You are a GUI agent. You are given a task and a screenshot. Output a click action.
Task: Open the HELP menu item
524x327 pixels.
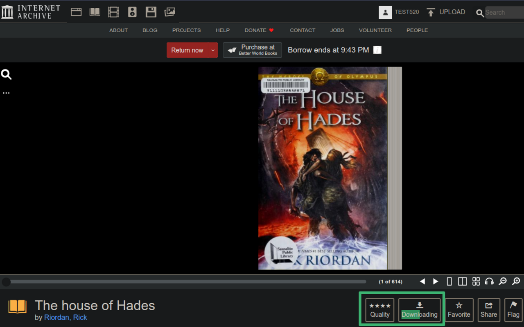point(223,30)
